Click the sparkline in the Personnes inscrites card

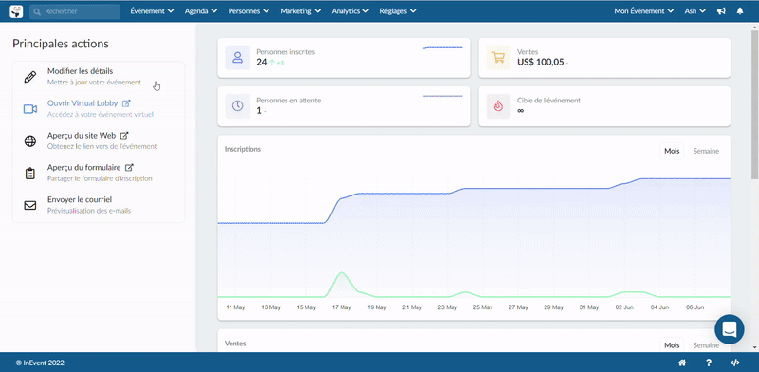(x=442, y=48)
